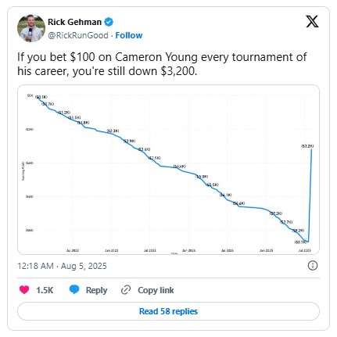Screen dimensions: 337x337
Task: Click the chain link copy icon
Action: (126, 290)
